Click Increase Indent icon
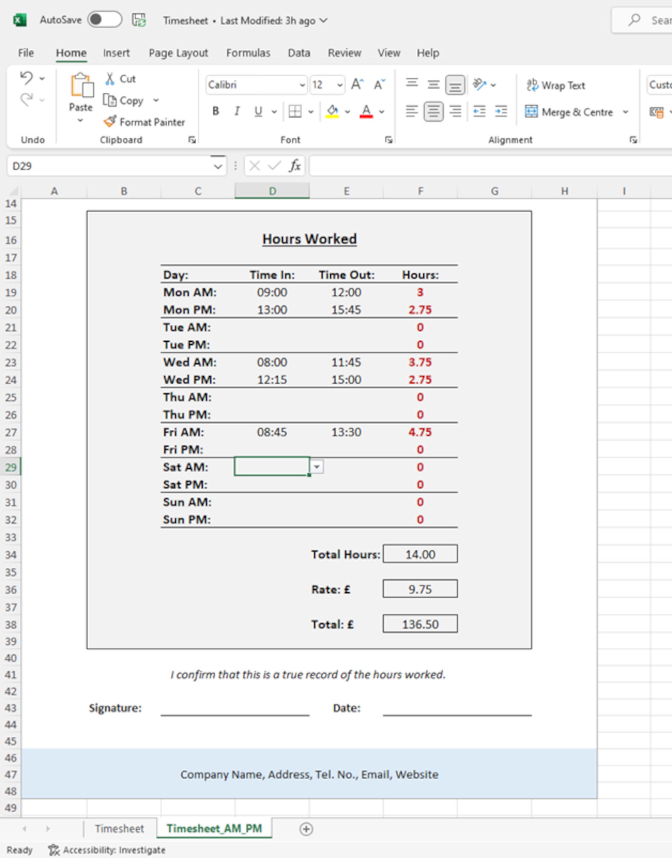The image size is (672, 858). point(501,111)
